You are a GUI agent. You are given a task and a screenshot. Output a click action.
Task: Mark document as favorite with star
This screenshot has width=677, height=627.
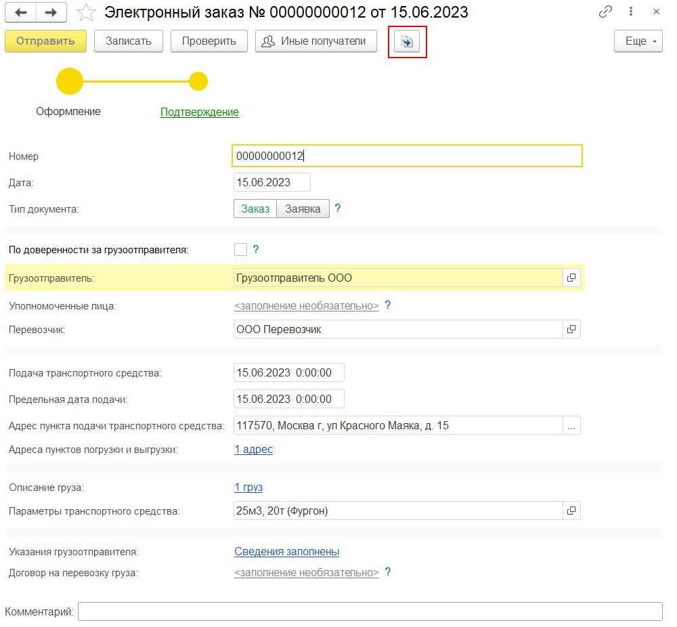coord(86,12)
